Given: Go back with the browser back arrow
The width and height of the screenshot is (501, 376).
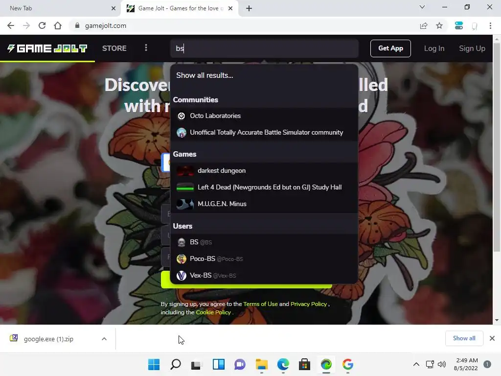Looking at the screenshot, I should [x=11, y=25].
